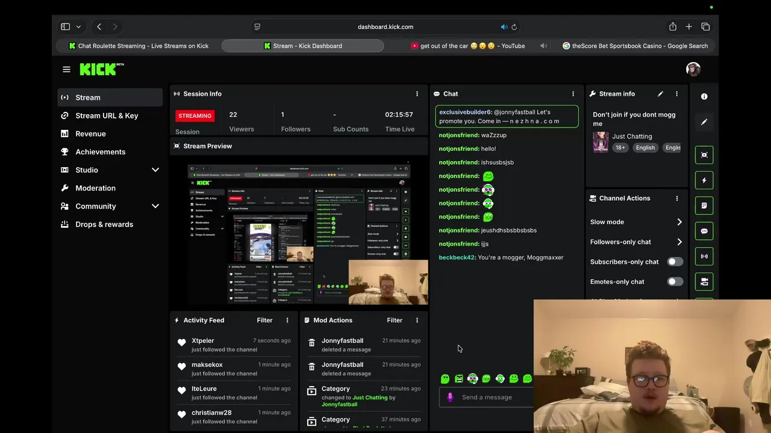Open Moderation in the sidebar
The width and height of the screenshot is (771, 433).
[110, 188]
